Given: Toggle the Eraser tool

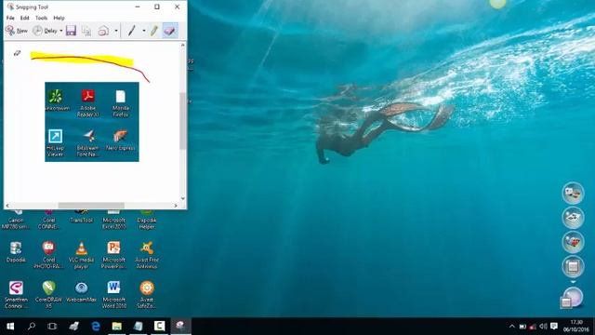Looking at the screenshot, I should pyautogui.click(x=169, y=31).
